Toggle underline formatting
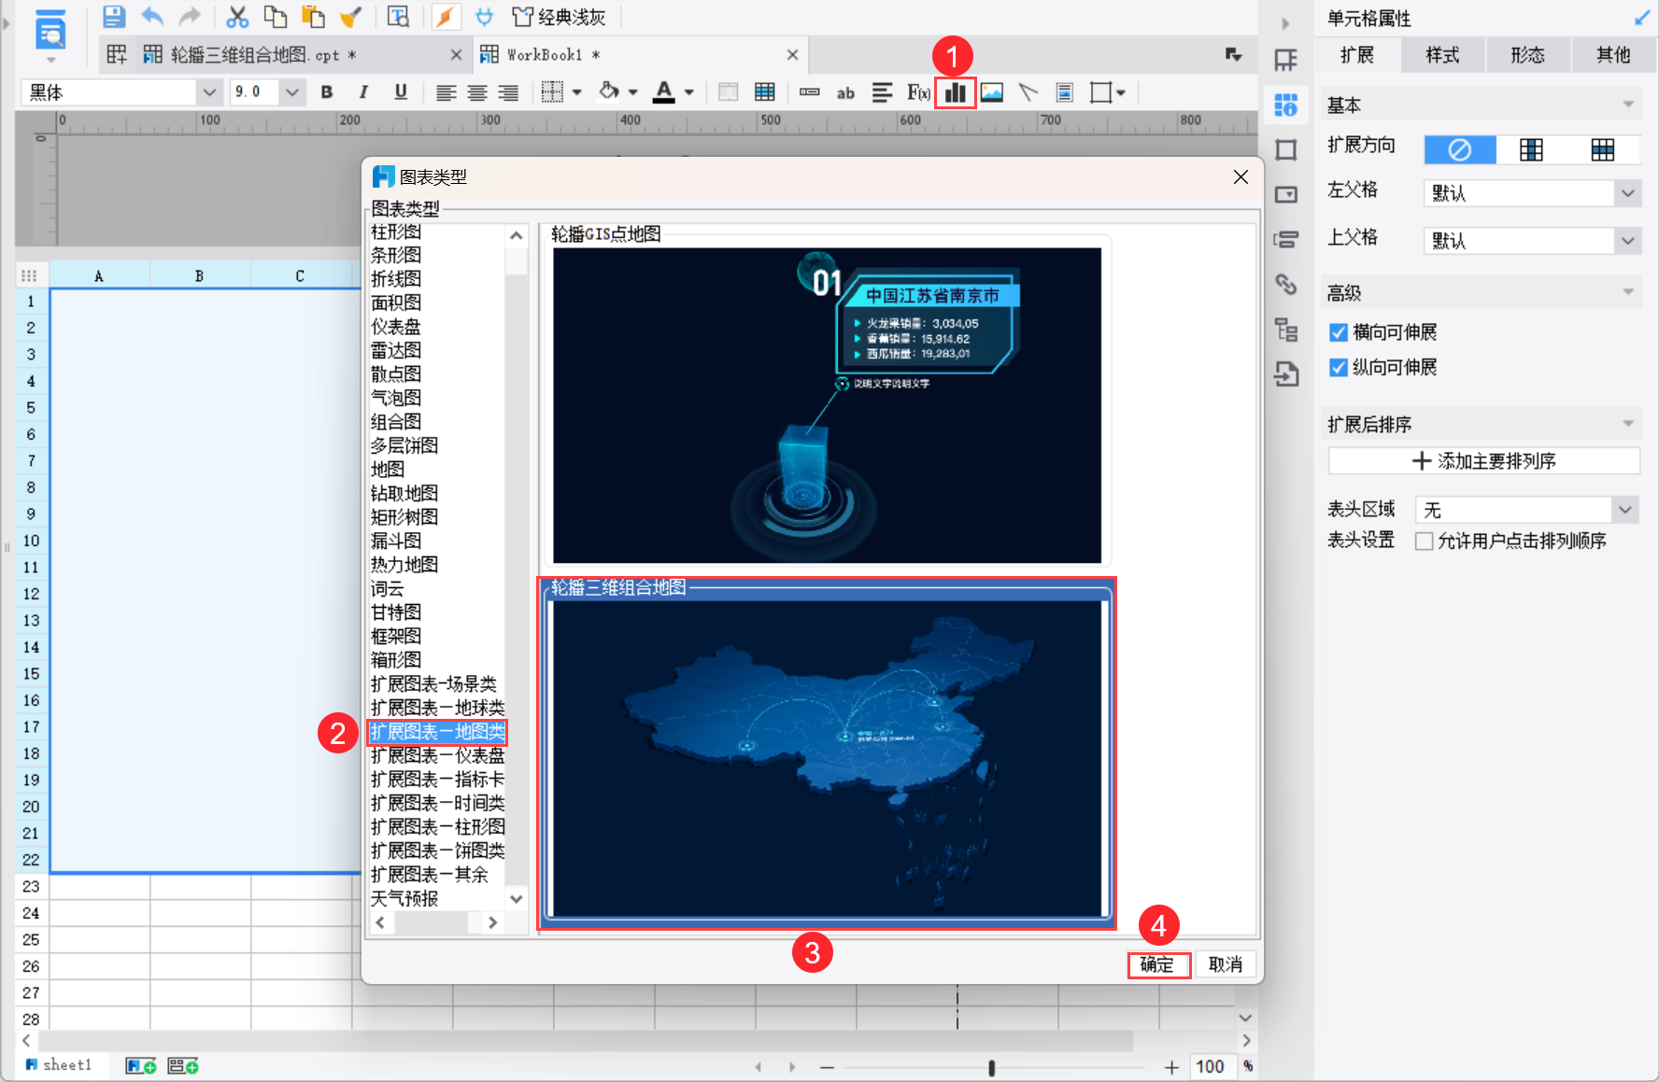This screenshot has width=1659, height=1082. point(401,92)
